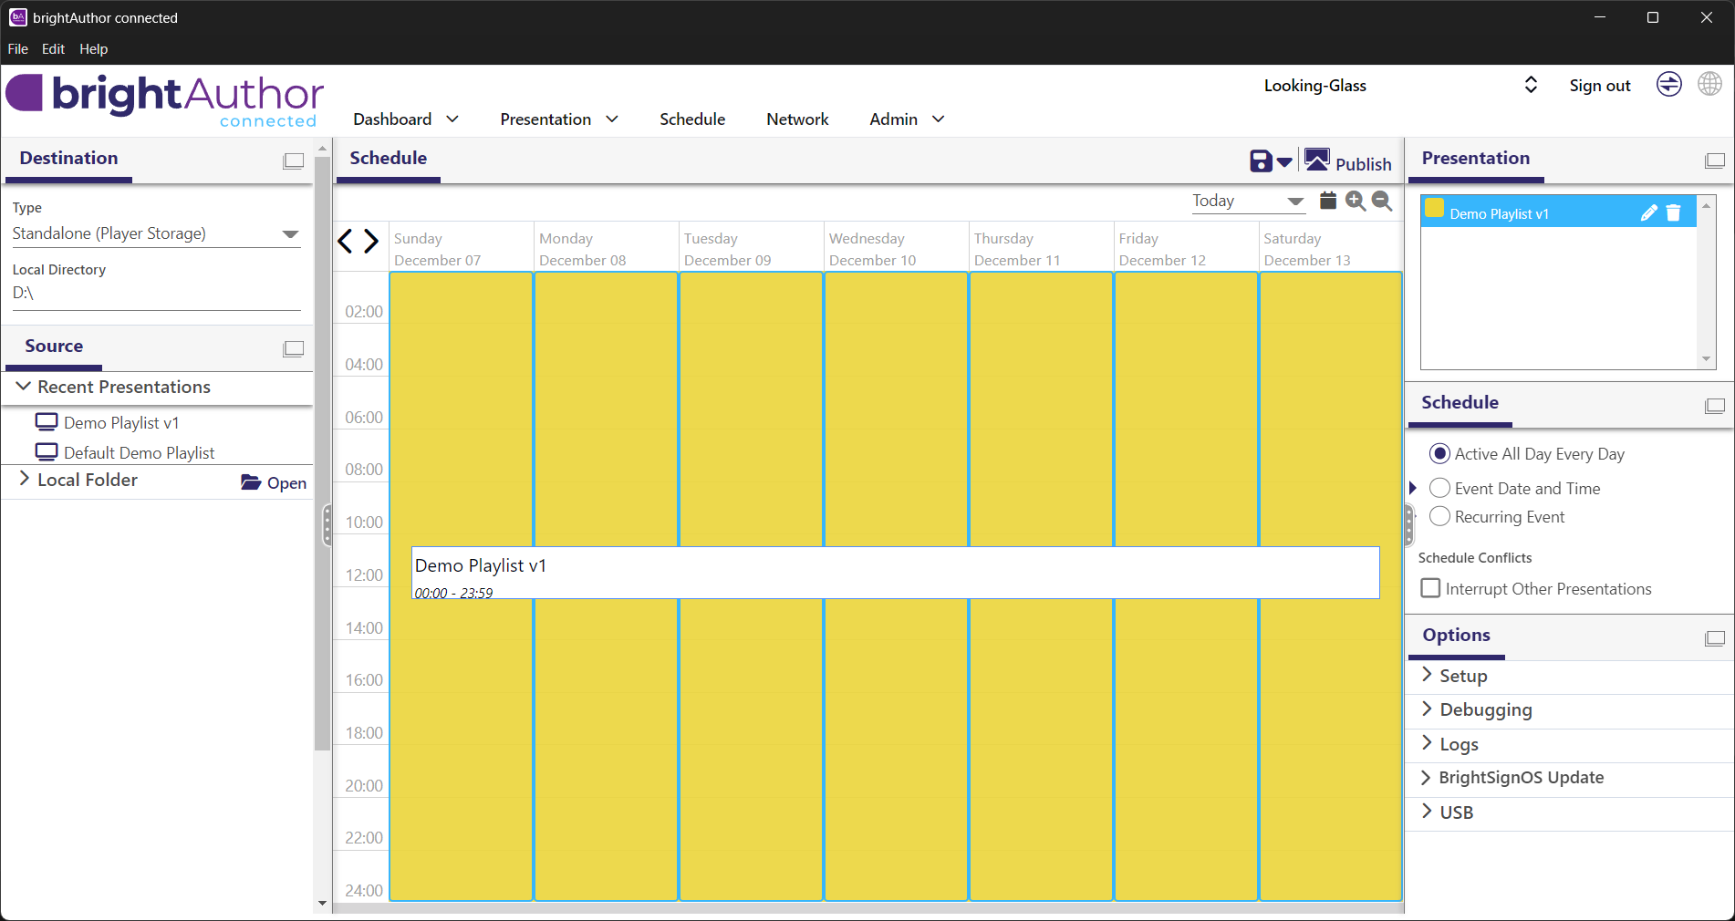This screenshot has height=921, width=1735.
Task: Open the File menu
Action: tap(17, 49)
